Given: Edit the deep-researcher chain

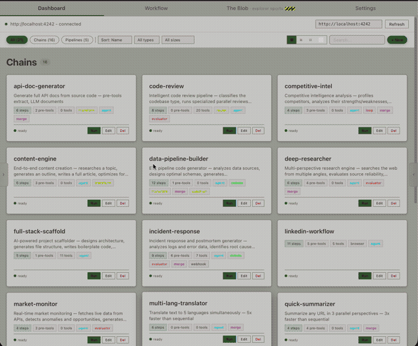Looking at the screenshot, I should click(379, 203).
